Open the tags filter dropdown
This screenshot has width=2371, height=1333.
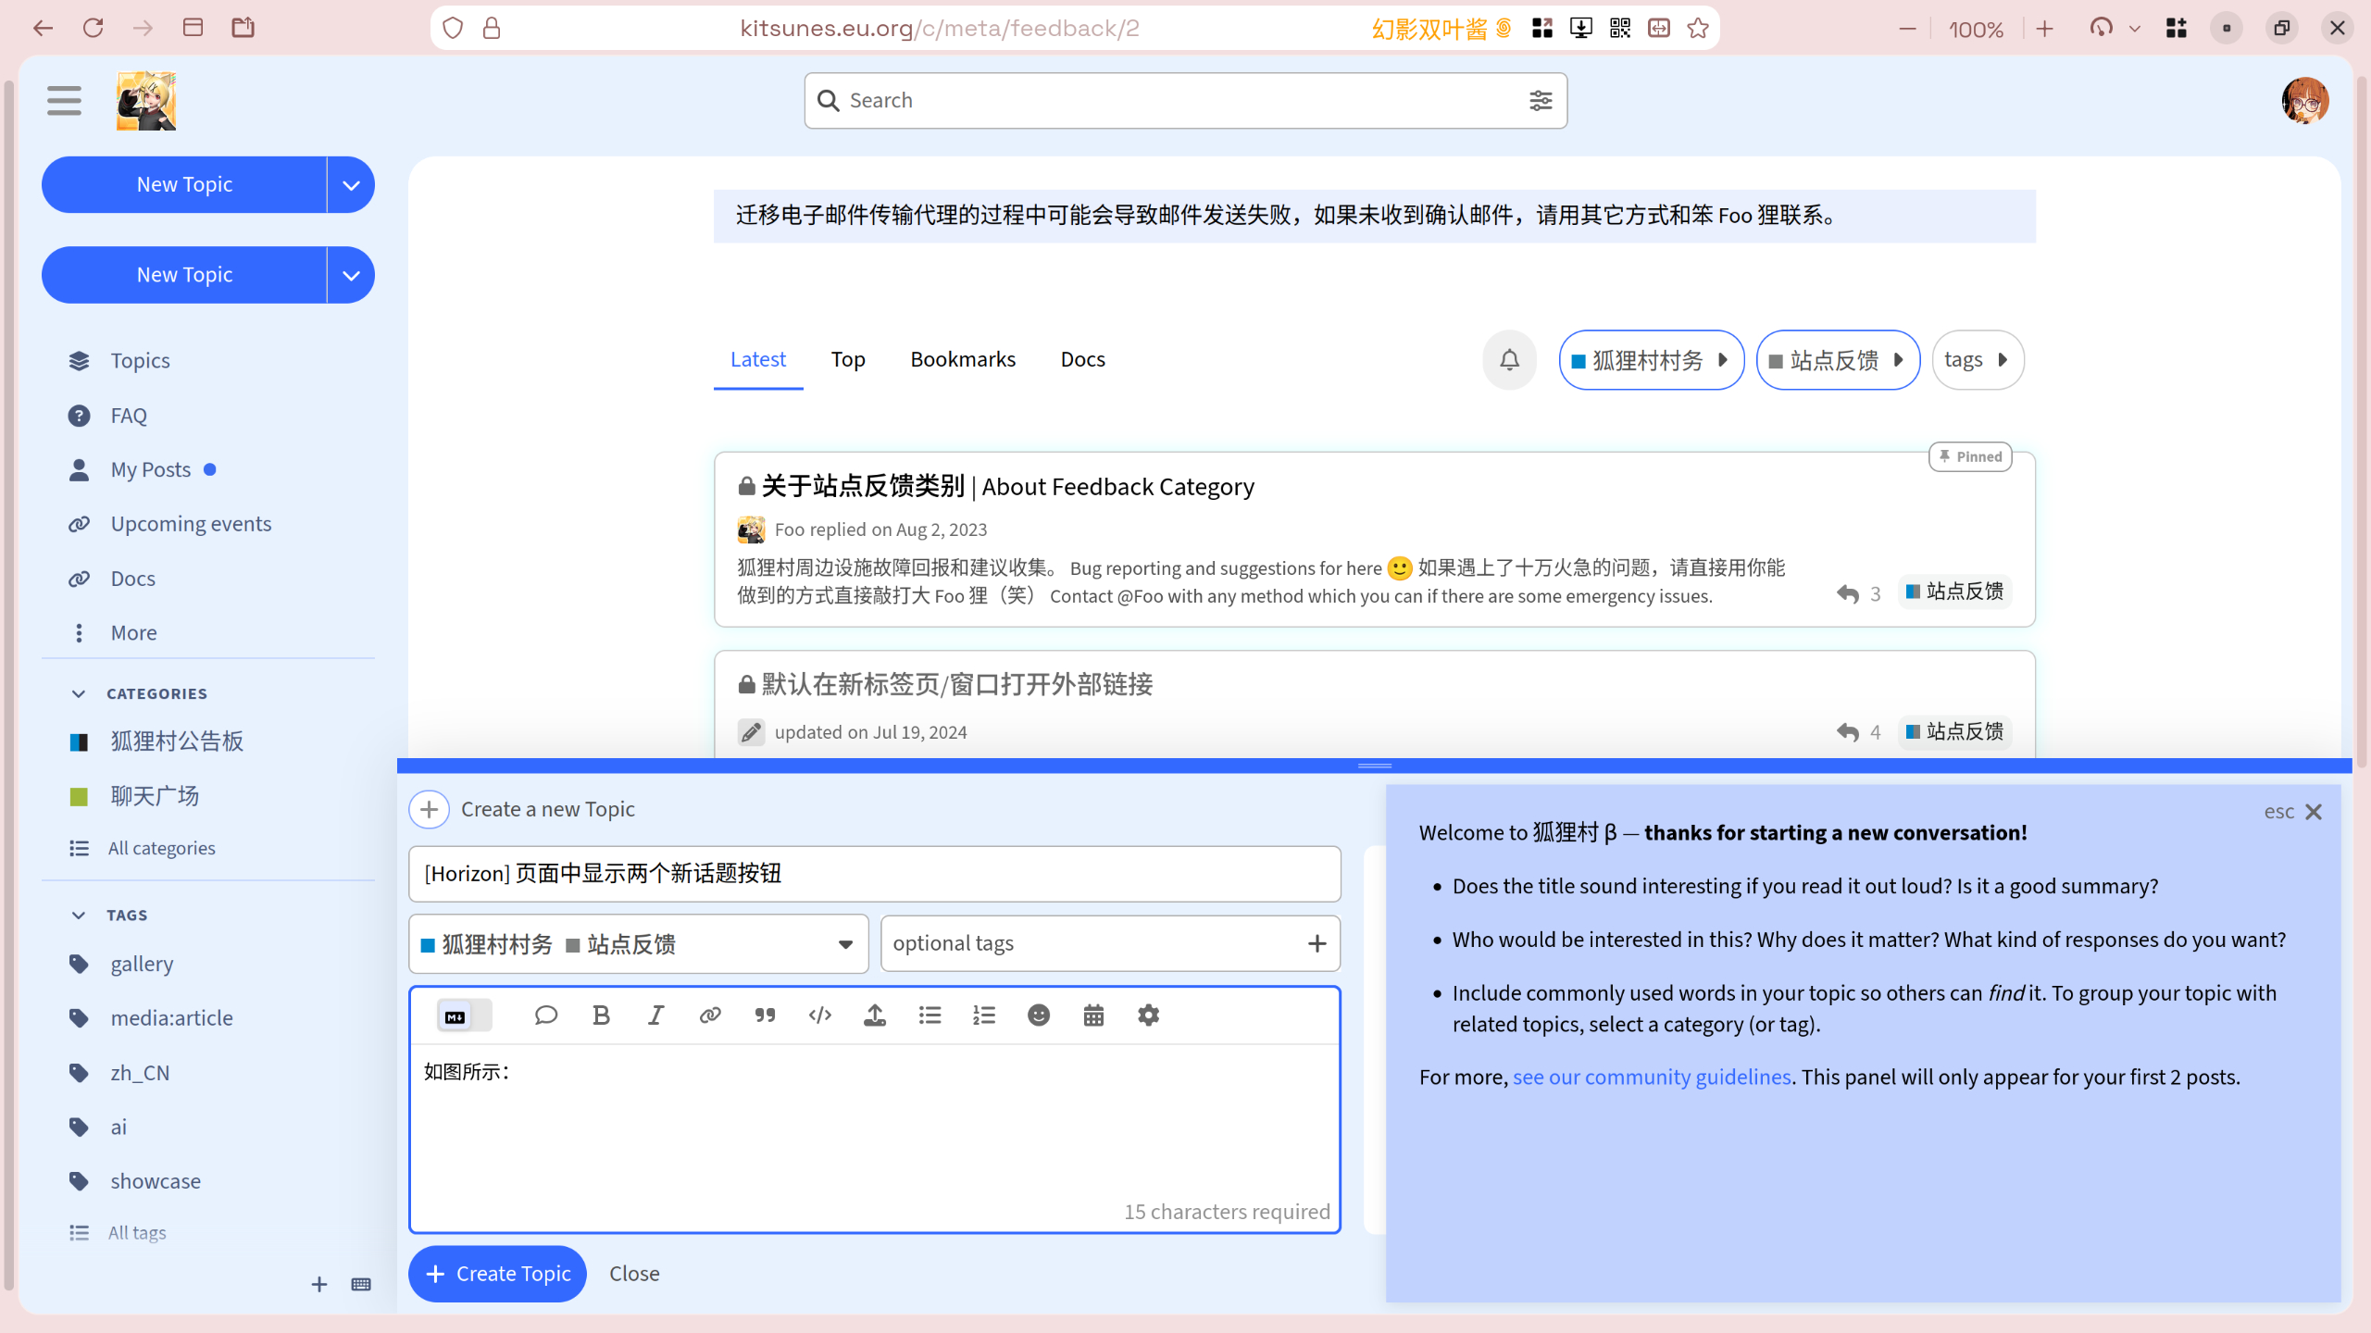[x=1977, y=359]
